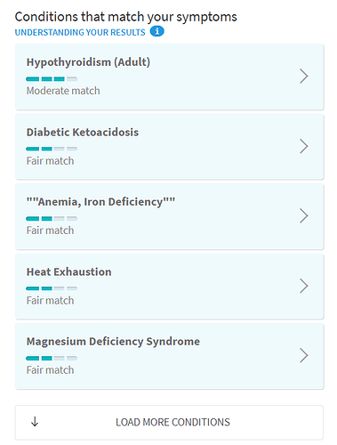The height and width of the screenshot is (445, 337).
Task: Expand Anemia, Iron Deficiency with its chevron arrow
Action: coord(304,215)
